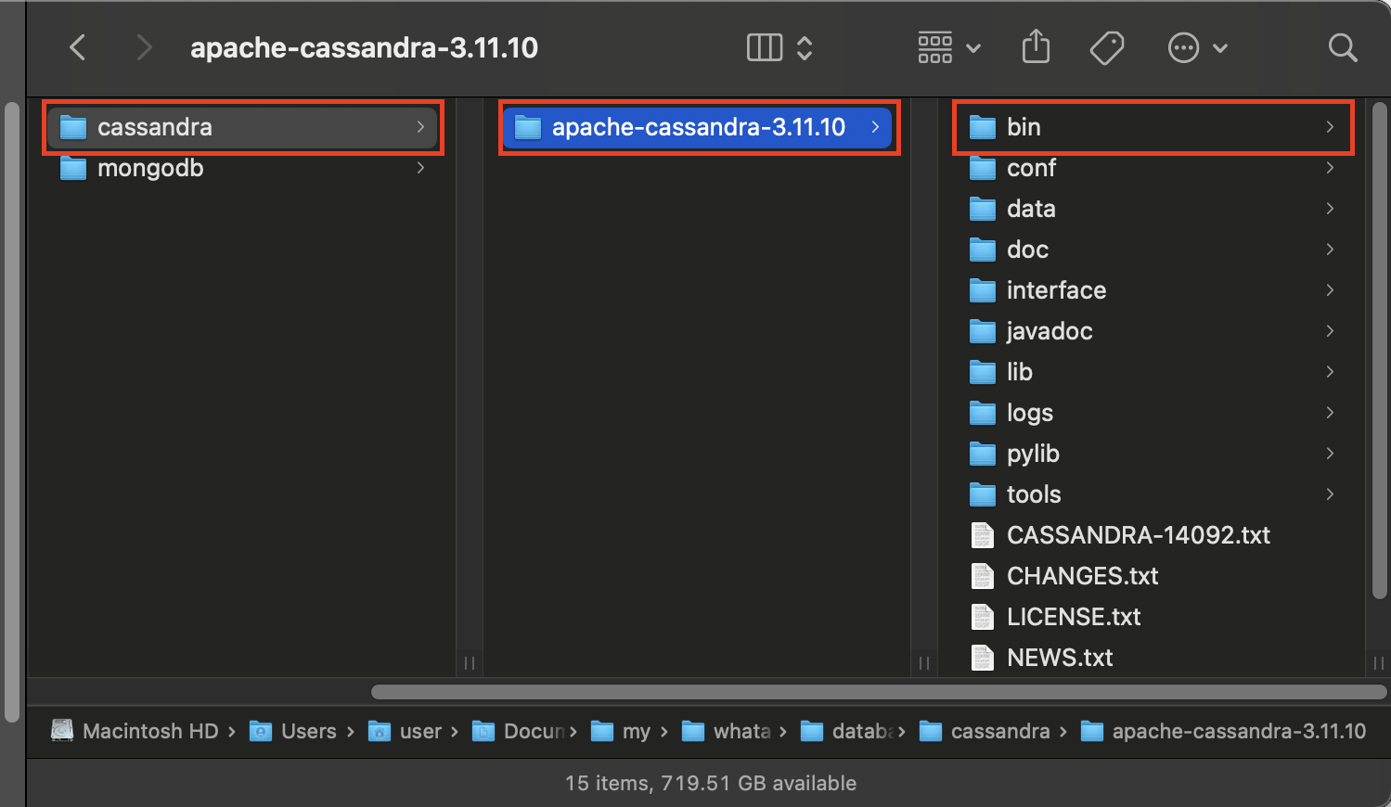
Task: Click the third column vertical scrollbar
Action: click(x=1379, y=351)
